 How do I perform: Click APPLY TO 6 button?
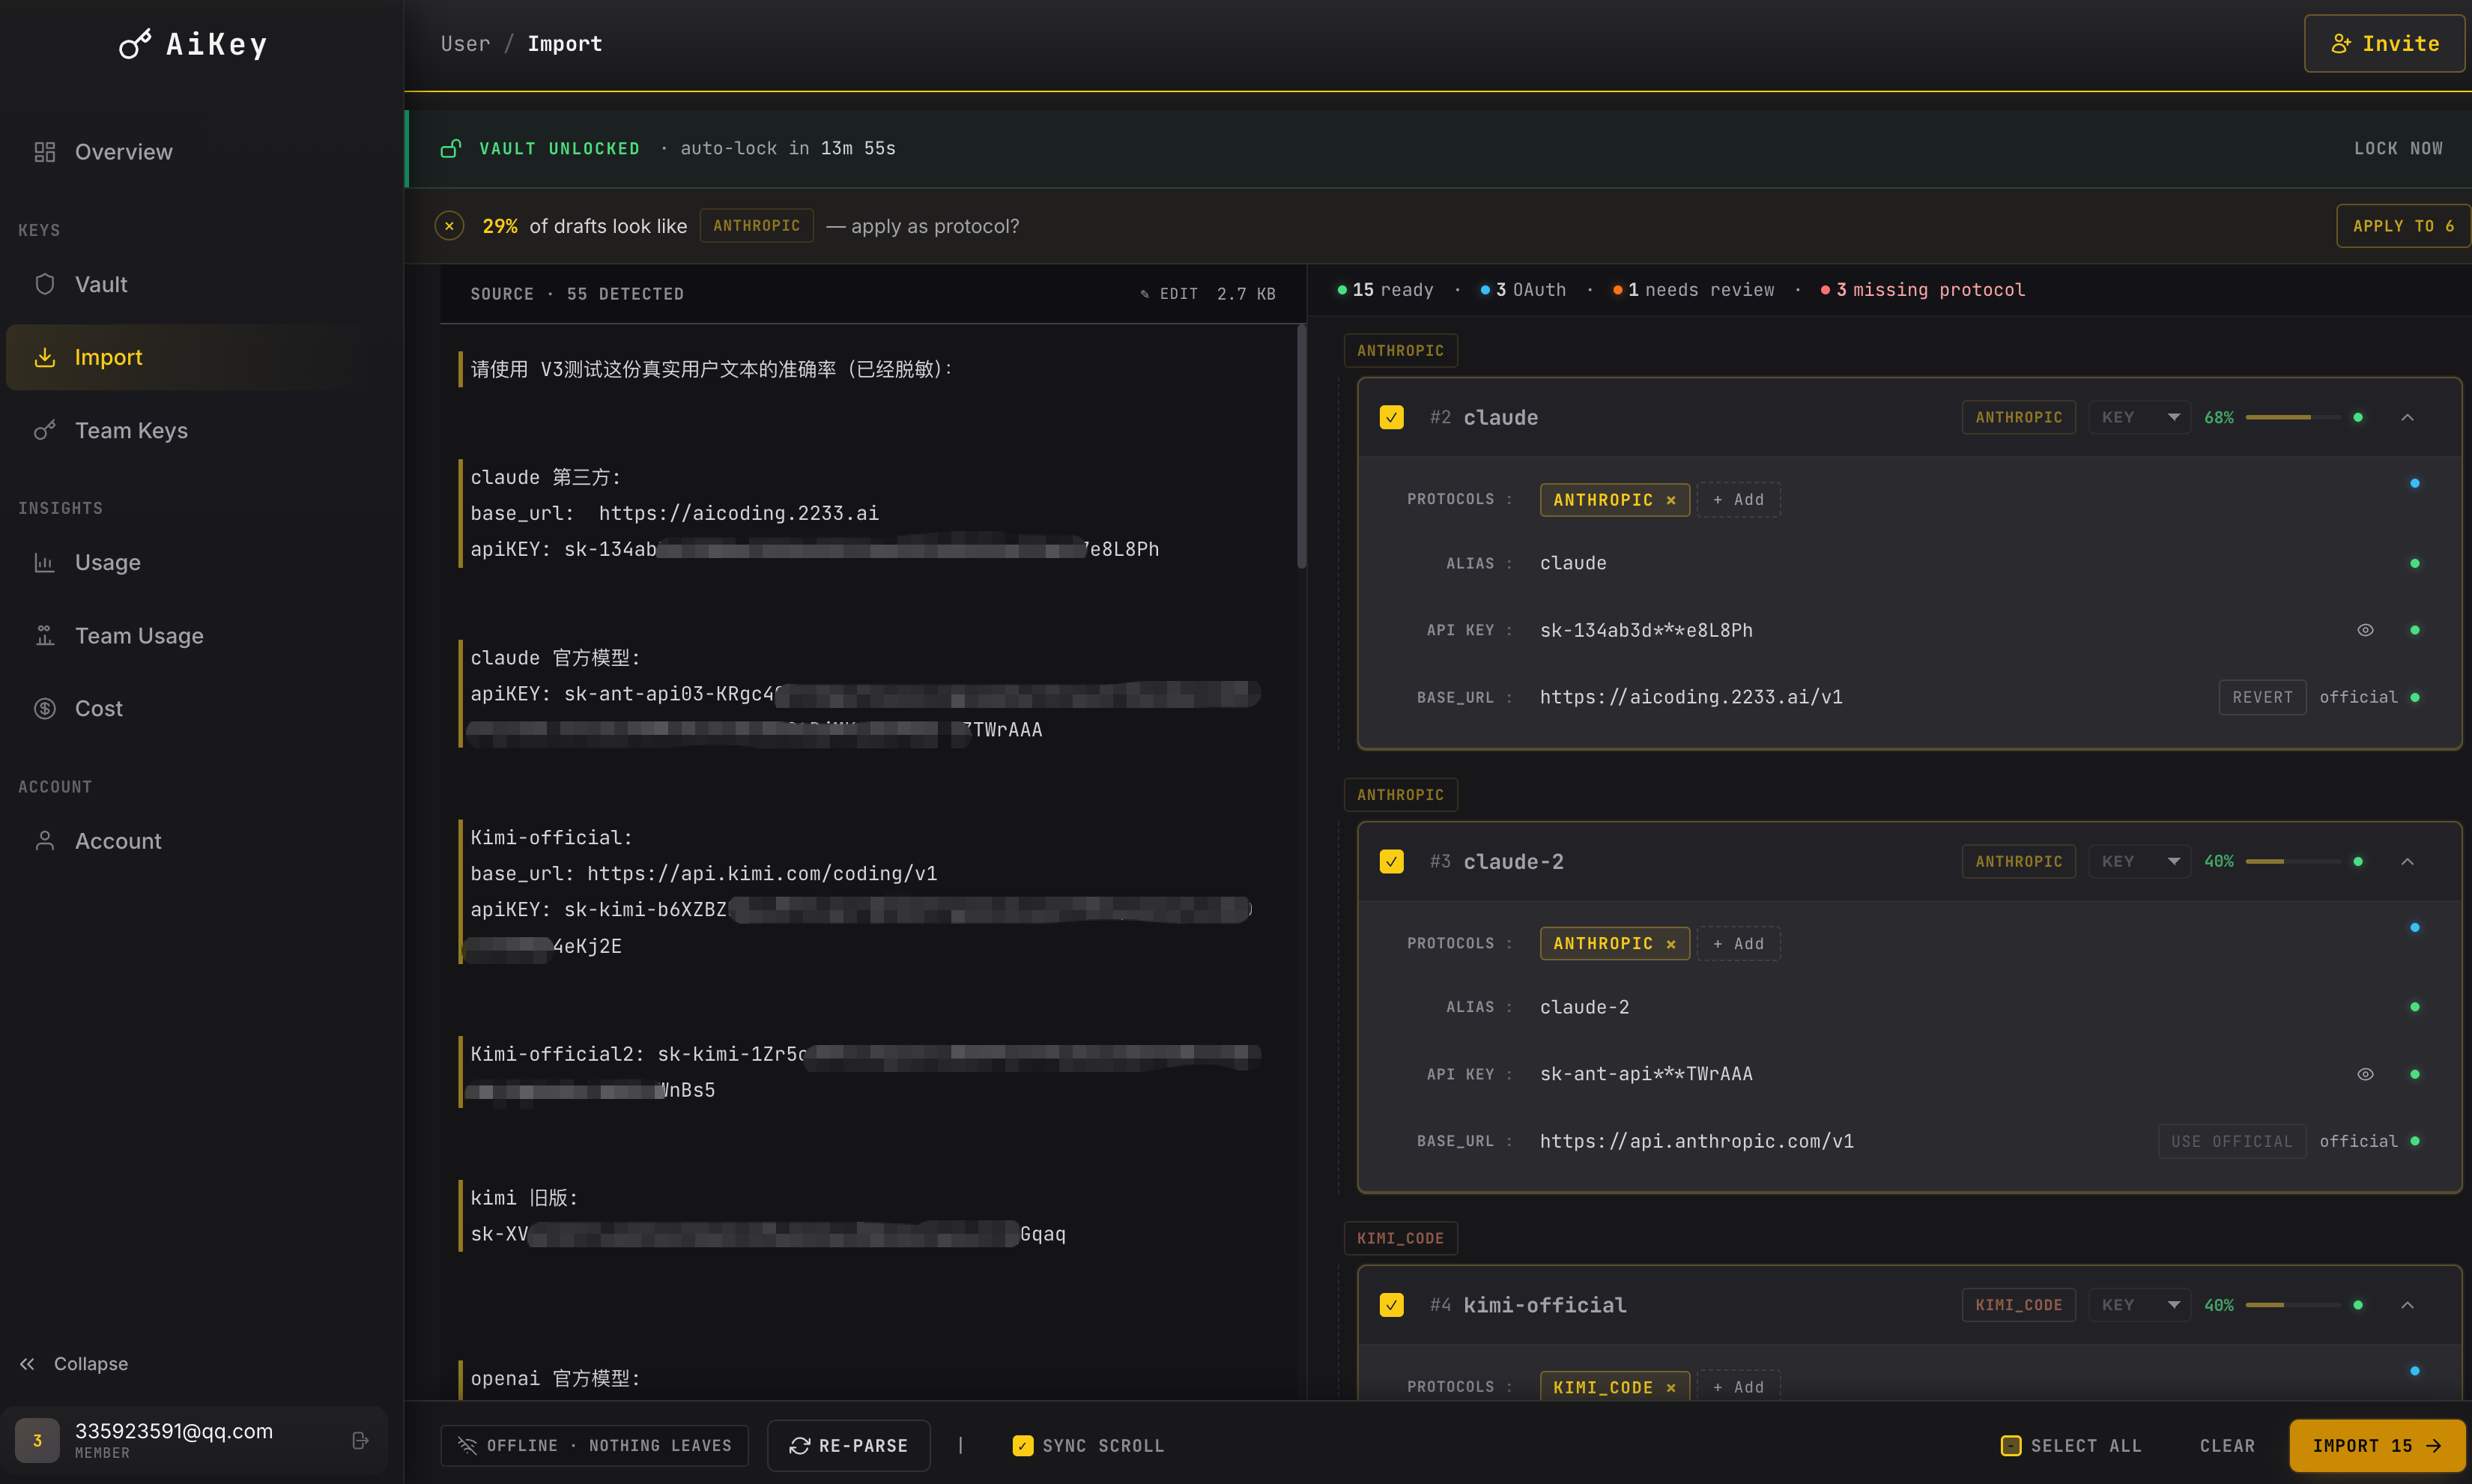pos(2403,226)
